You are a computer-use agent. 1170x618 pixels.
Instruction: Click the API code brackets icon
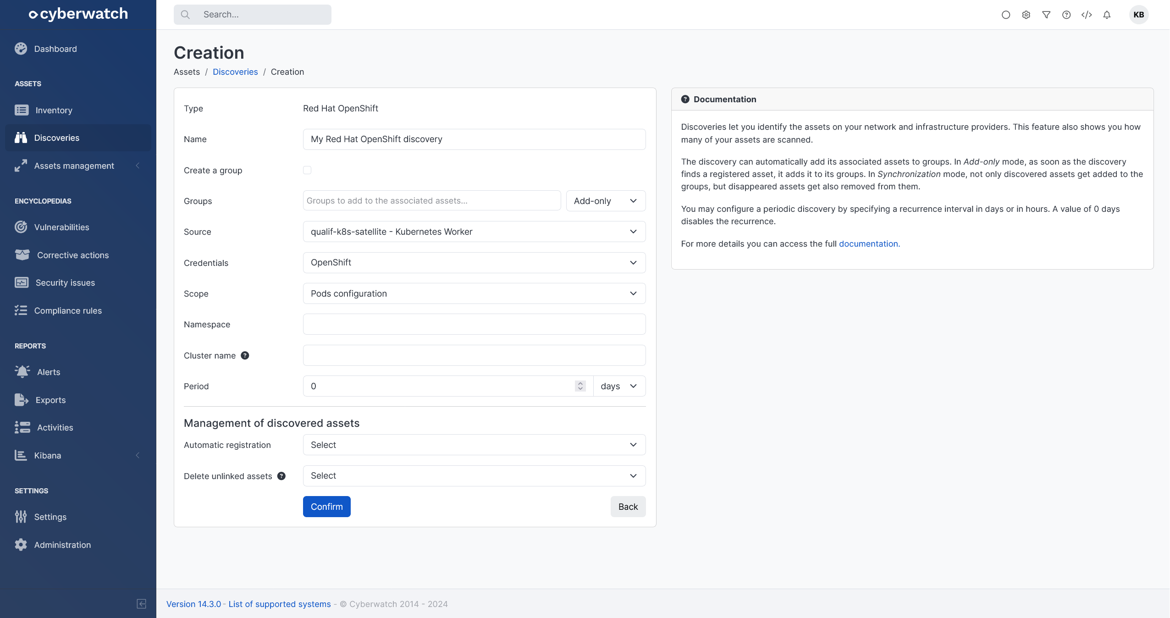click(x=1087, y=15)
